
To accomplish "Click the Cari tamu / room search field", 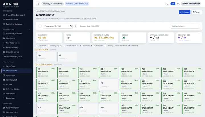I will pyautogui.click(x=185, y=26).
